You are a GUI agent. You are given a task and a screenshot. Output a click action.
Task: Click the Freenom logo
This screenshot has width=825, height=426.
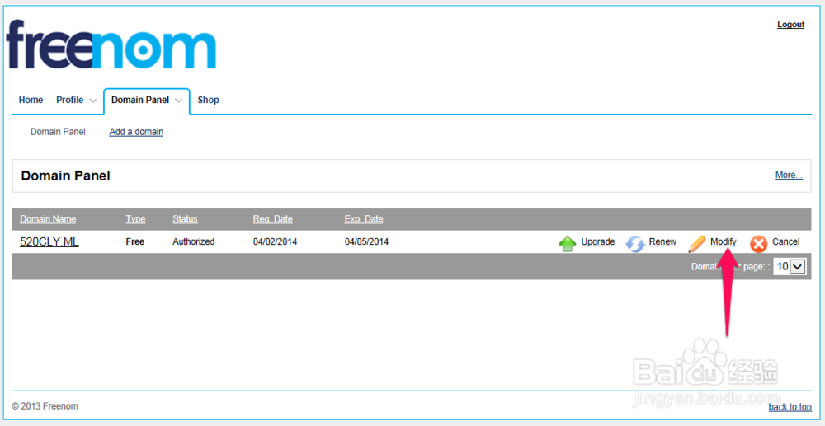coord(111,44)
